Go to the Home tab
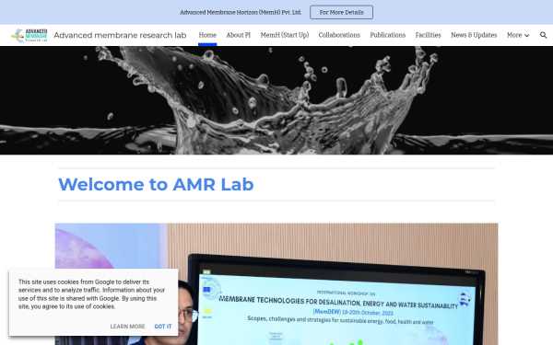 click(x=207, y=35)
